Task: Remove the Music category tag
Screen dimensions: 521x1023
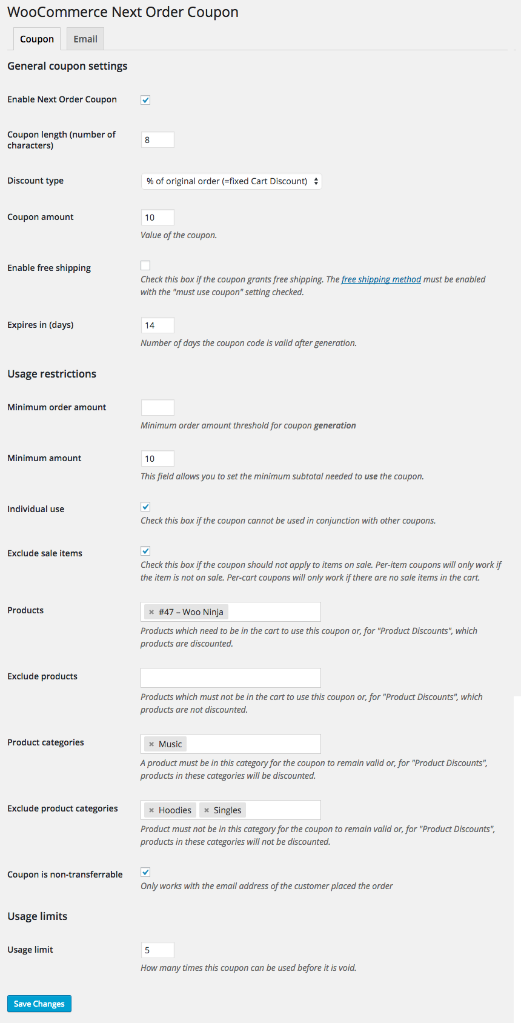Action: click(151, 744)
